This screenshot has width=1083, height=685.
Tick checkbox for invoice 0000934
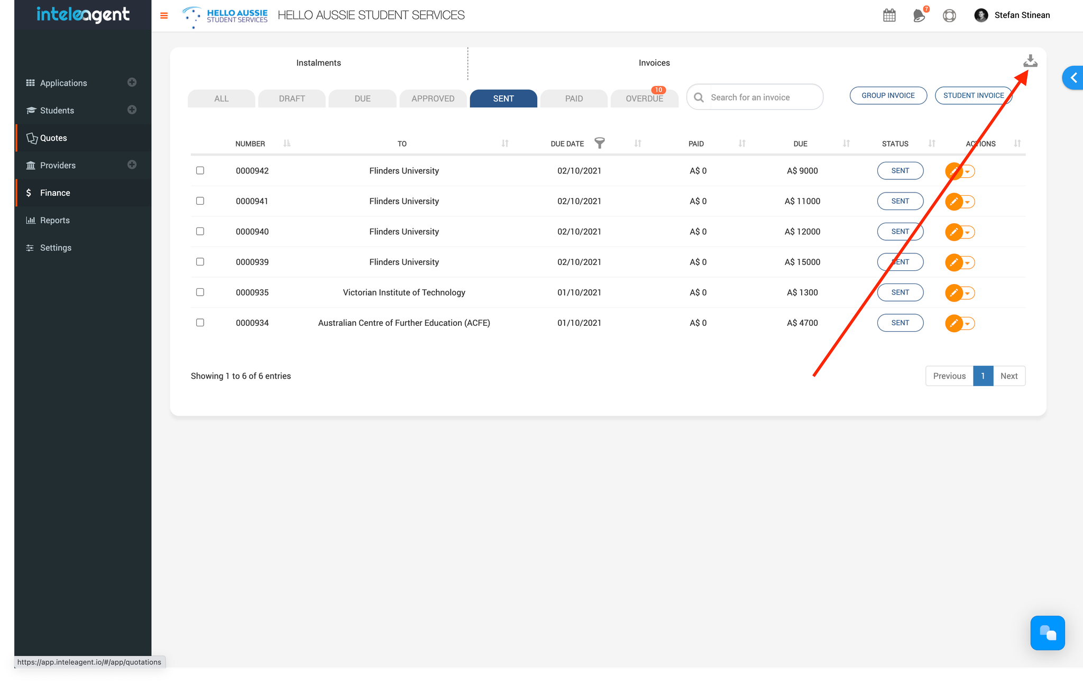click(x=200, y=323)
